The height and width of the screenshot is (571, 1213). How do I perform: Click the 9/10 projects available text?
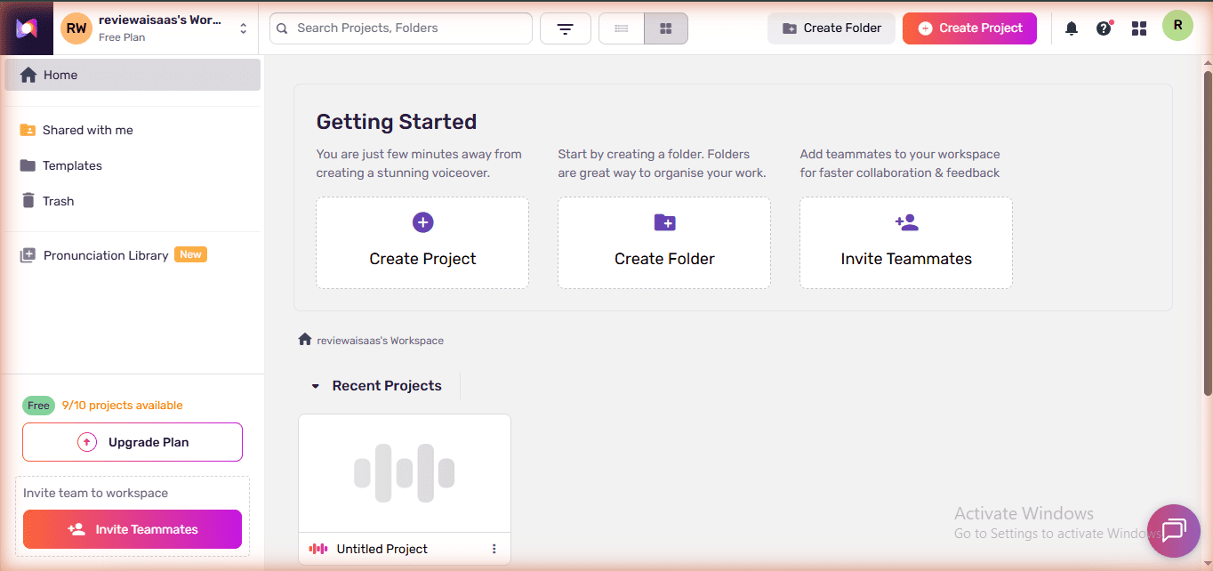click(123, 406)
